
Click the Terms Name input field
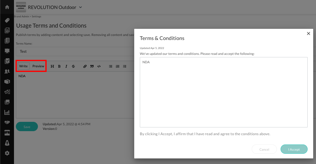click(x=75, y=51)
